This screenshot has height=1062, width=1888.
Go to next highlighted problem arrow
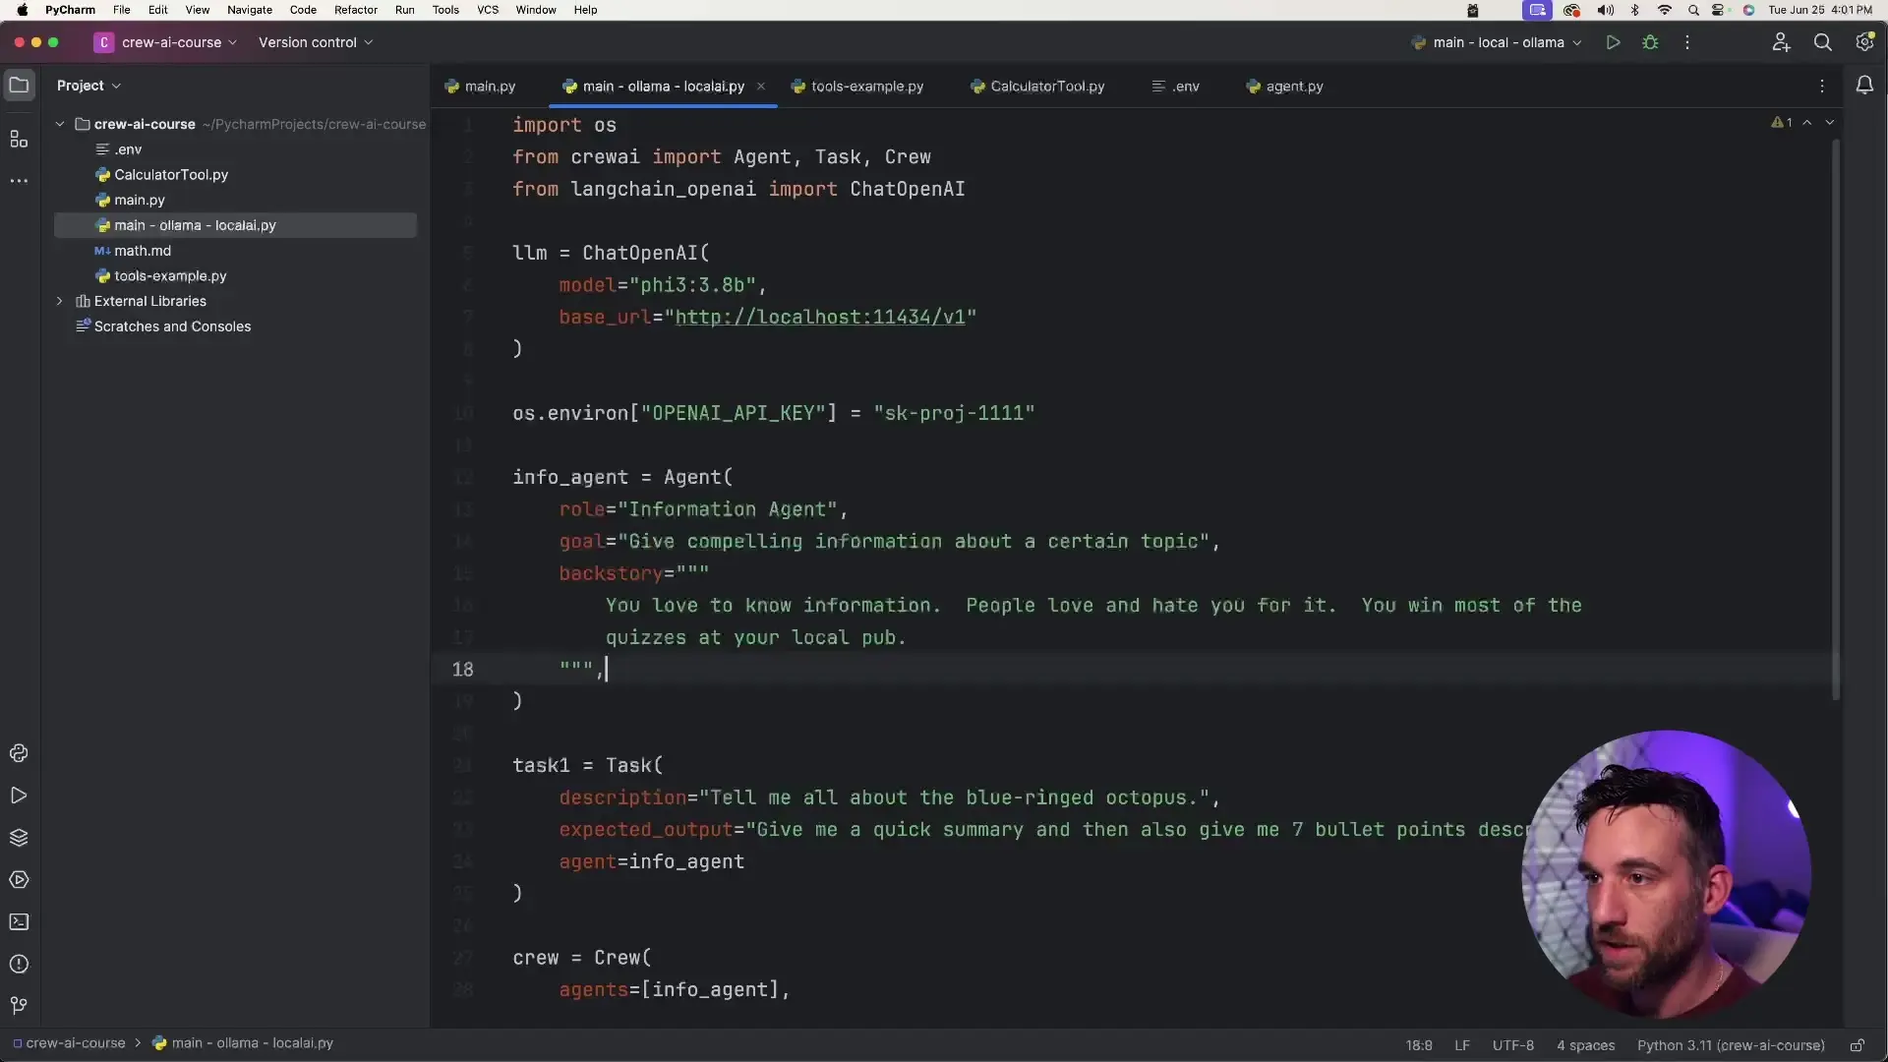1830,123
